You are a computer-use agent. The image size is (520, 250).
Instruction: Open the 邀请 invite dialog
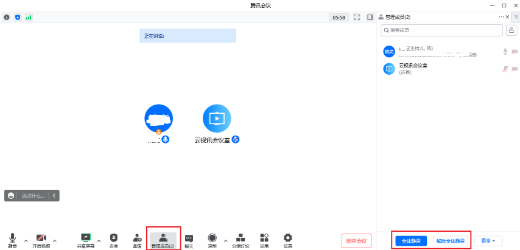click(x=137, y=241)
